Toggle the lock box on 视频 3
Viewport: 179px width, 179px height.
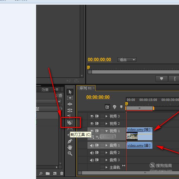tap(102, 116)
